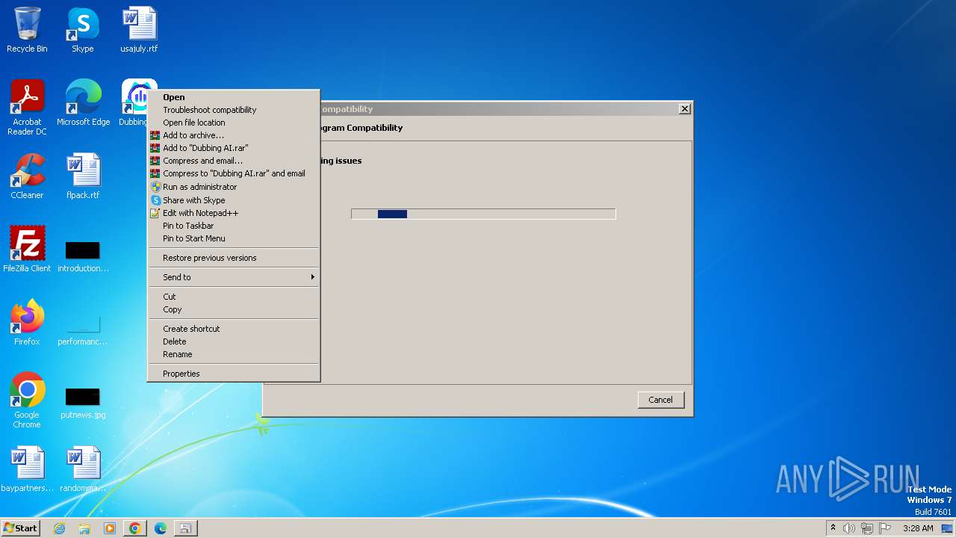This screenshot has width=956, height=538.
Task: Choose Compress to "Dubbing AI.rar" and email
Action: (234, 173)
